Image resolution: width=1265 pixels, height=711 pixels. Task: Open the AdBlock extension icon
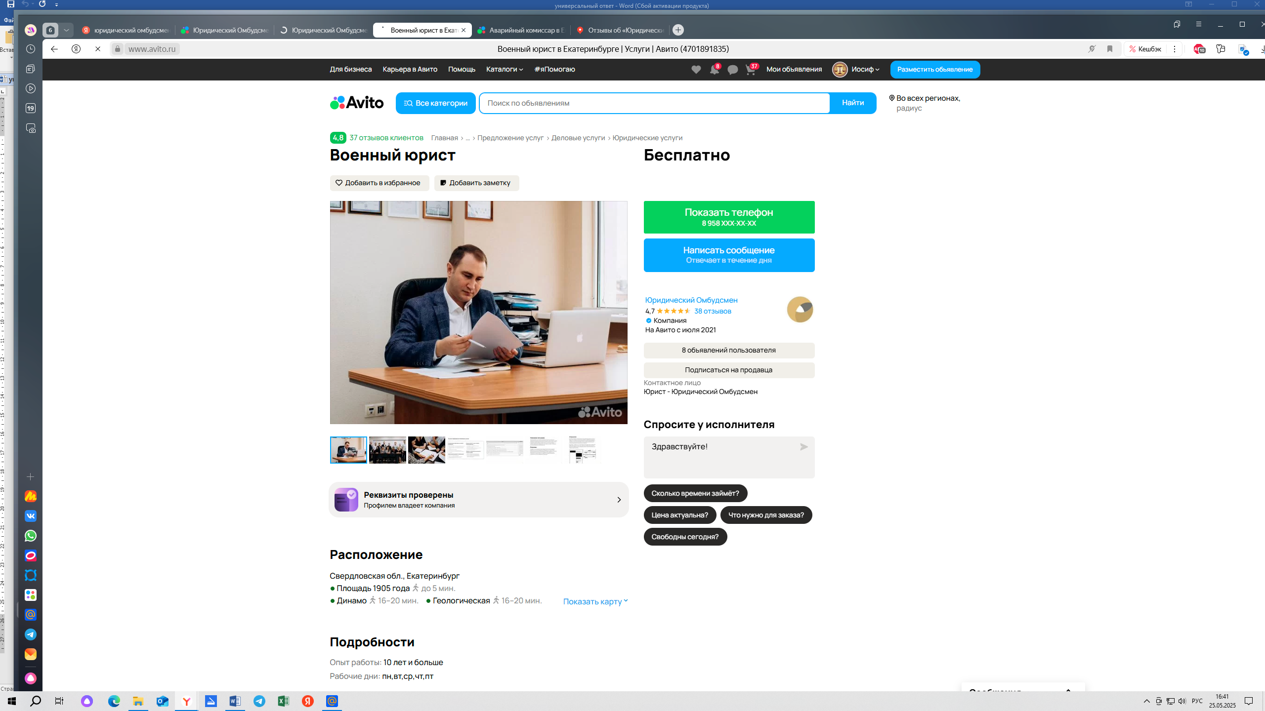click(x=1199, y=49)
